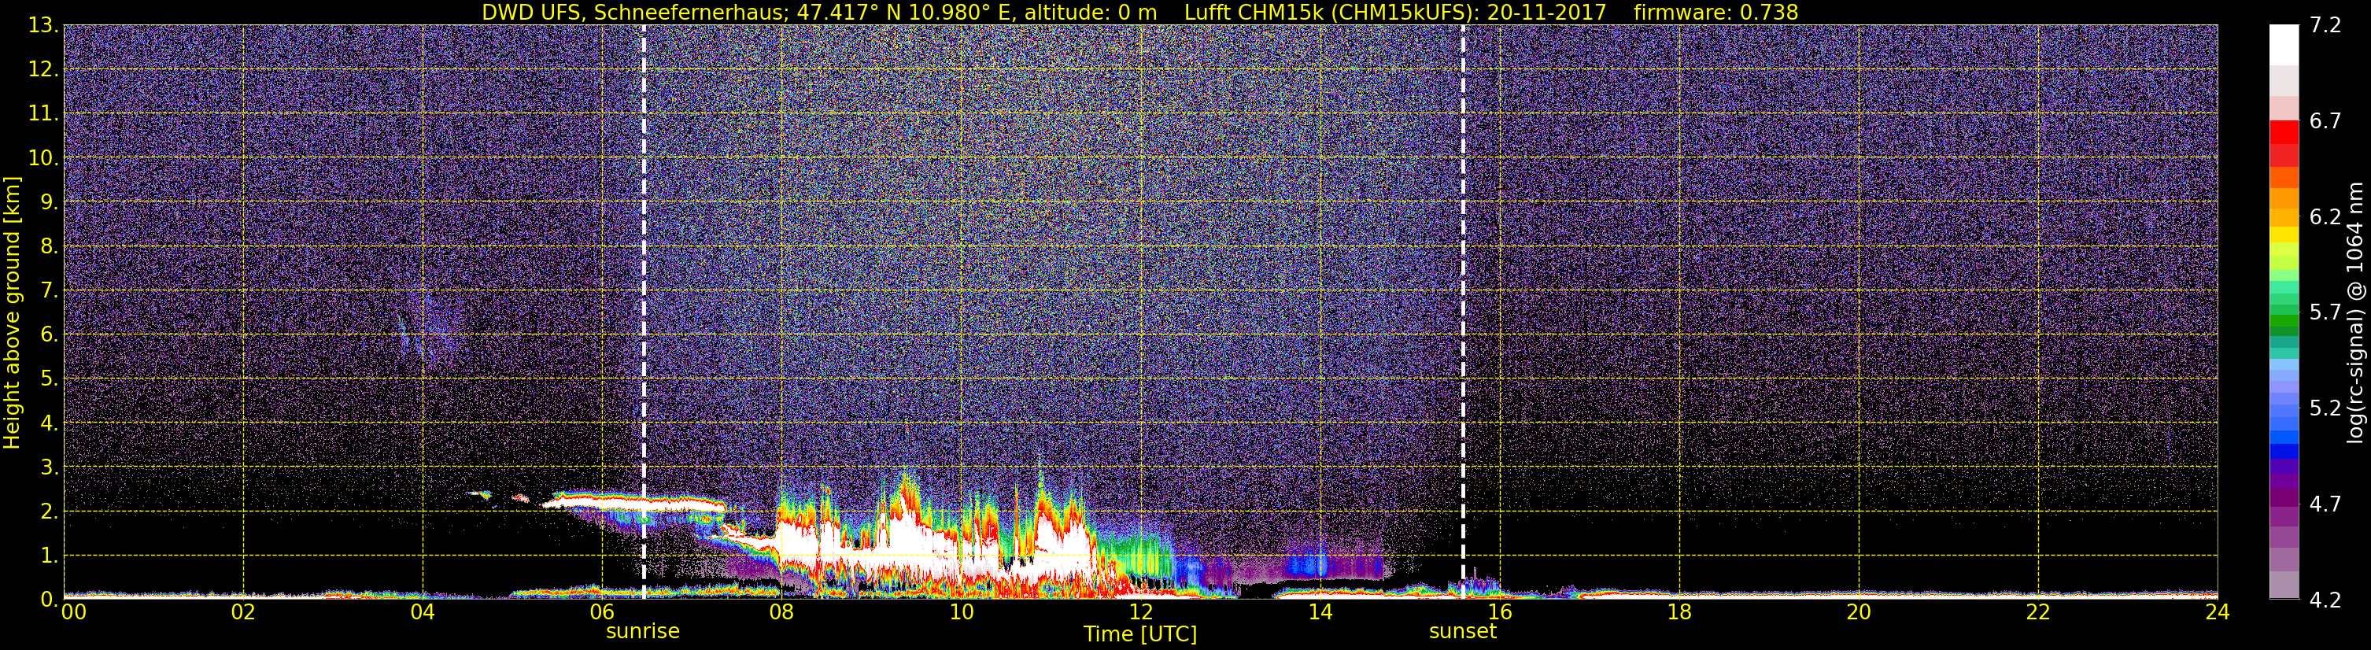The height and width of the screenshot is (650, 2371).
Task: Click the 'Lufft CHM15k (CHM15kUFS): 20-11-2017' title segment
Action: click(1395, 13)
